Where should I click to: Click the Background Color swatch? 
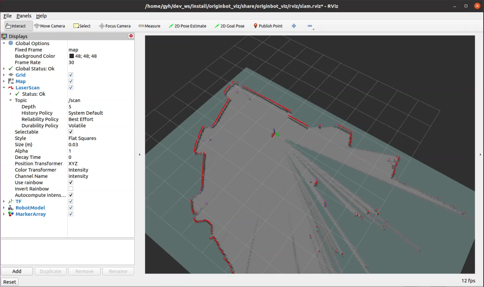71,56
